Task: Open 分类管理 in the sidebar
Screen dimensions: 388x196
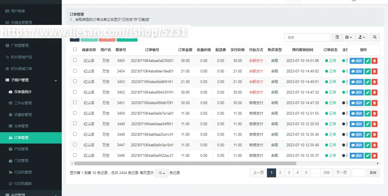Action: (31, 126)
